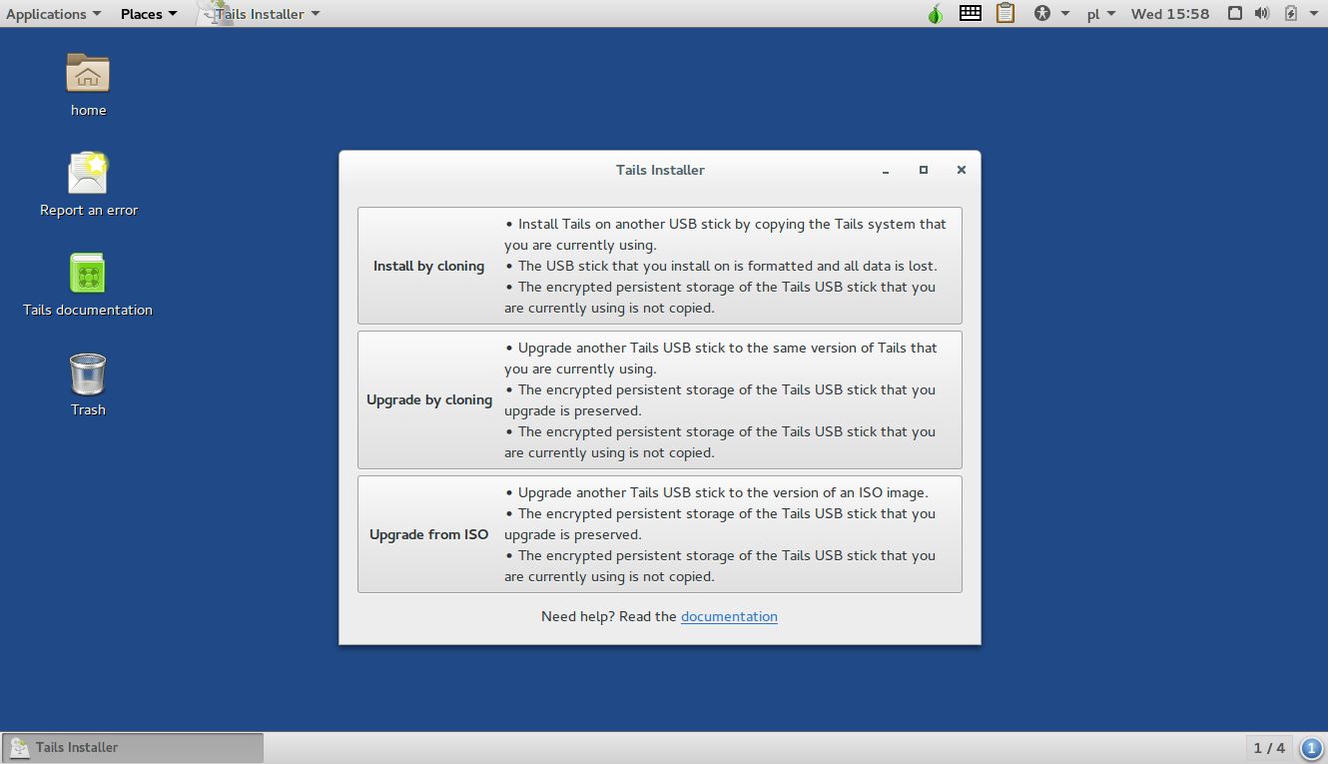The width and height of the screenshot is (1328, 764).
Task: Maximize the Tails Installer window
Action: pos(924,170)
